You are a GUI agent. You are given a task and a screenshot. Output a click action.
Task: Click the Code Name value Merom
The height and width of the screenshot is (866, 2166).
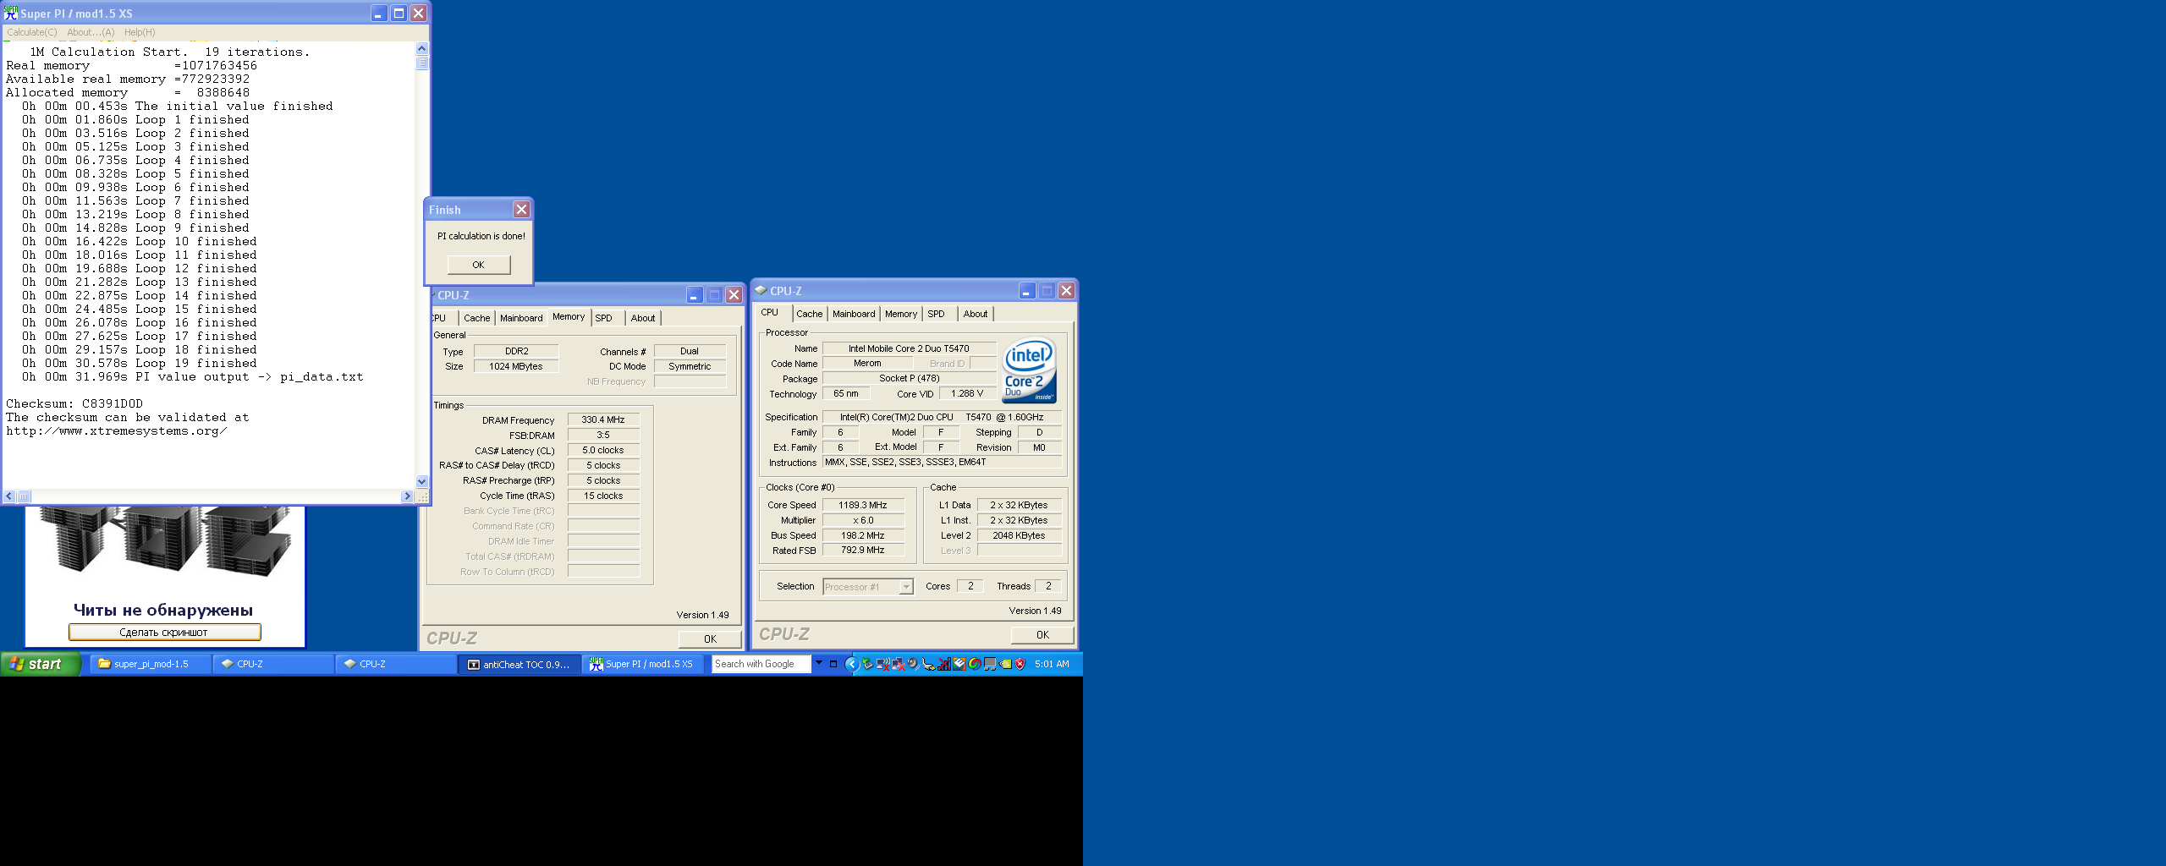tap(867, 364)
